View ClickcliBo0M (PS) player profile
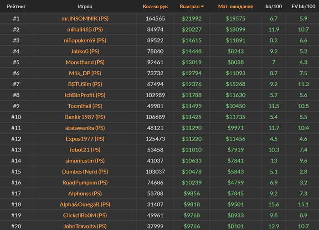The image size is (319, 230). click(85, 215)
